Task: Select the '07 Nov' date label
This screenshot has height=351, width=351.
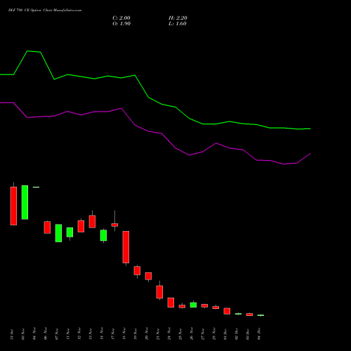Action: (x=57, y=334)
